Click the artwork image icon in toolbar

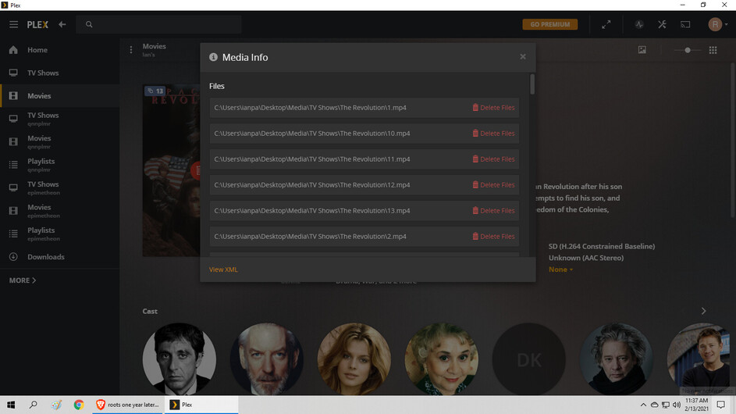click(x=642, y=50)
